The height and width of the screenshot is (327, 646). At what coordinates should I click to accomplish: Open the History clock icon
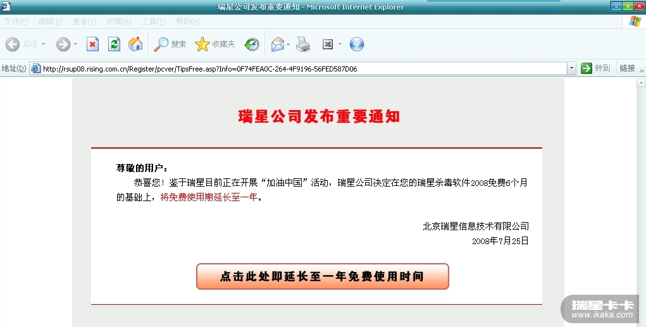coord(252,44)
